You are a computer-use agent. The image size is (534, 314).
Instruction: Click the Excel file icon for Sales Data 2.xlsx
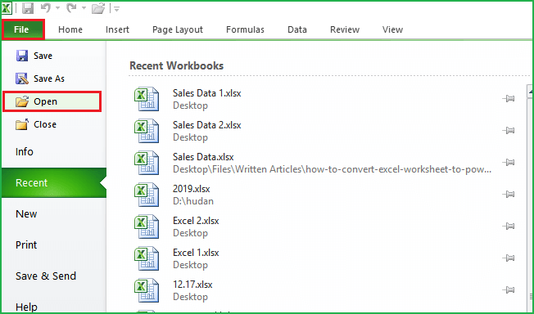tap(147, 131)
